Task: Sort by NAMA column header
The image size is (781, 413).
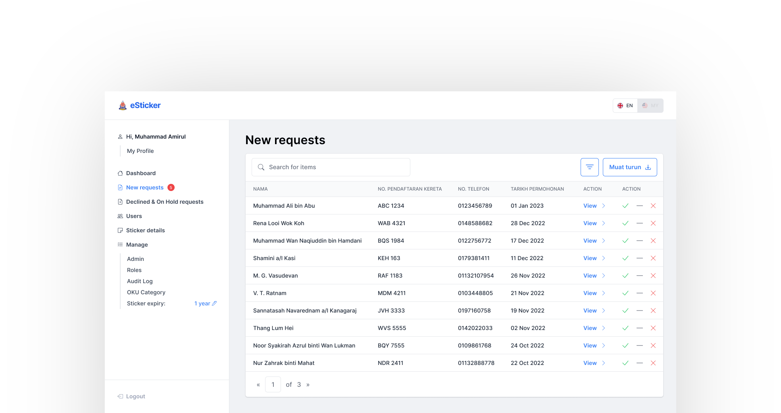Action: point(260,189)
